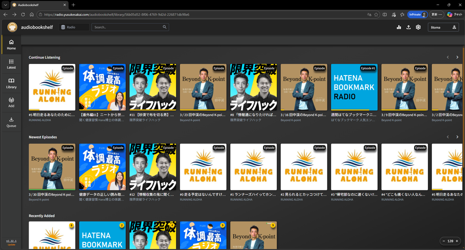Open the tab actions dropdown arrow

point(5,5)
